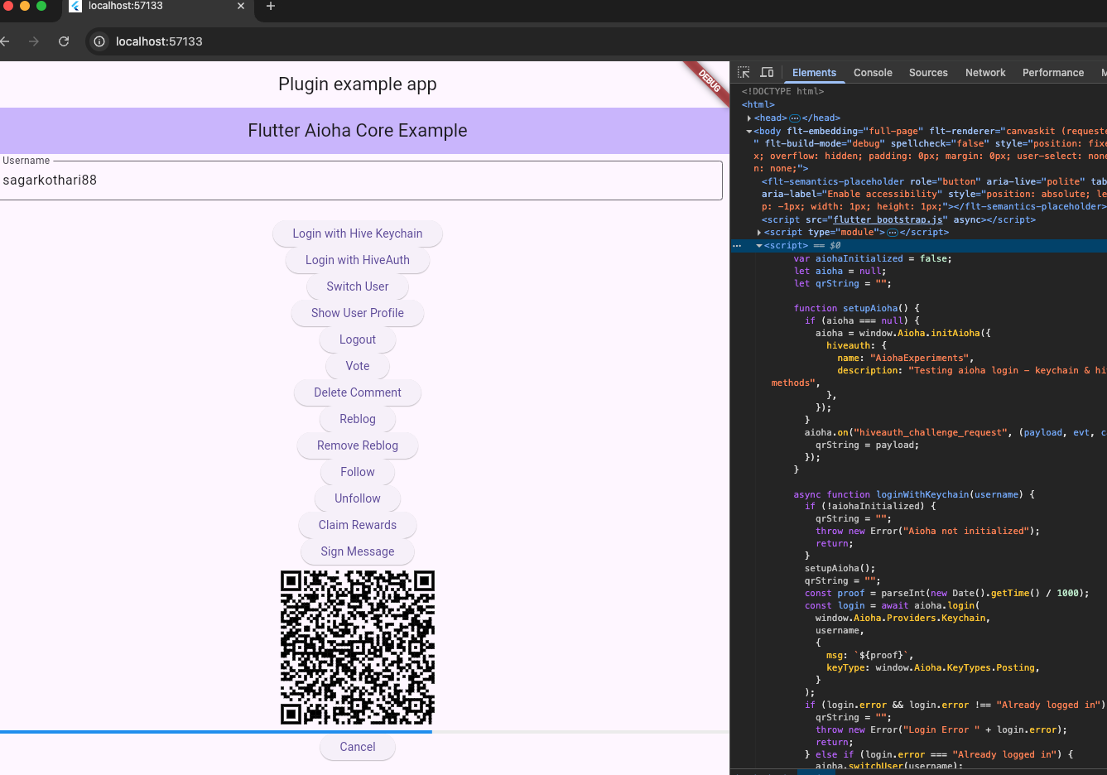Open site information icon in address bar
The height and width of the screenshot is (775, 1107).
[x=99, y=41]
